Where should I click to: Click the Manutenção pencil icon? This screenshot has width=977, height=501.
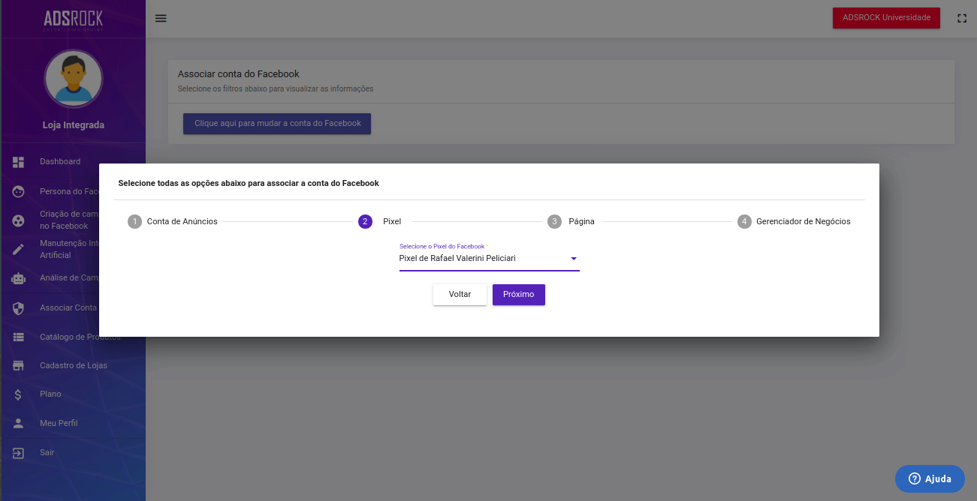pos(19,250)
